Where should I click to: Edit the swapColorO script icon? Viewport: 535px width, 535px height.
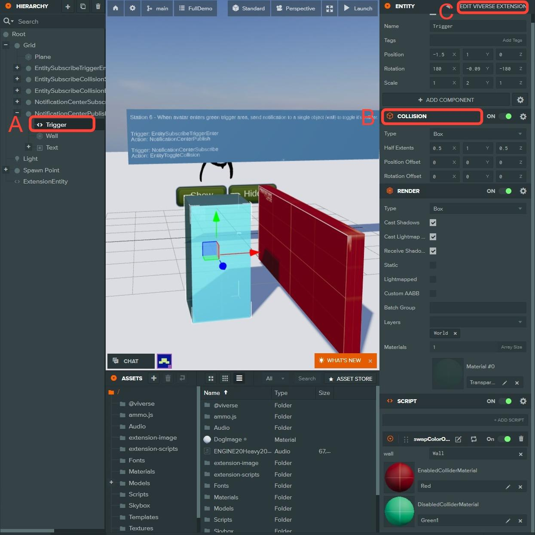pyautogui.click(x=458, y=439)
